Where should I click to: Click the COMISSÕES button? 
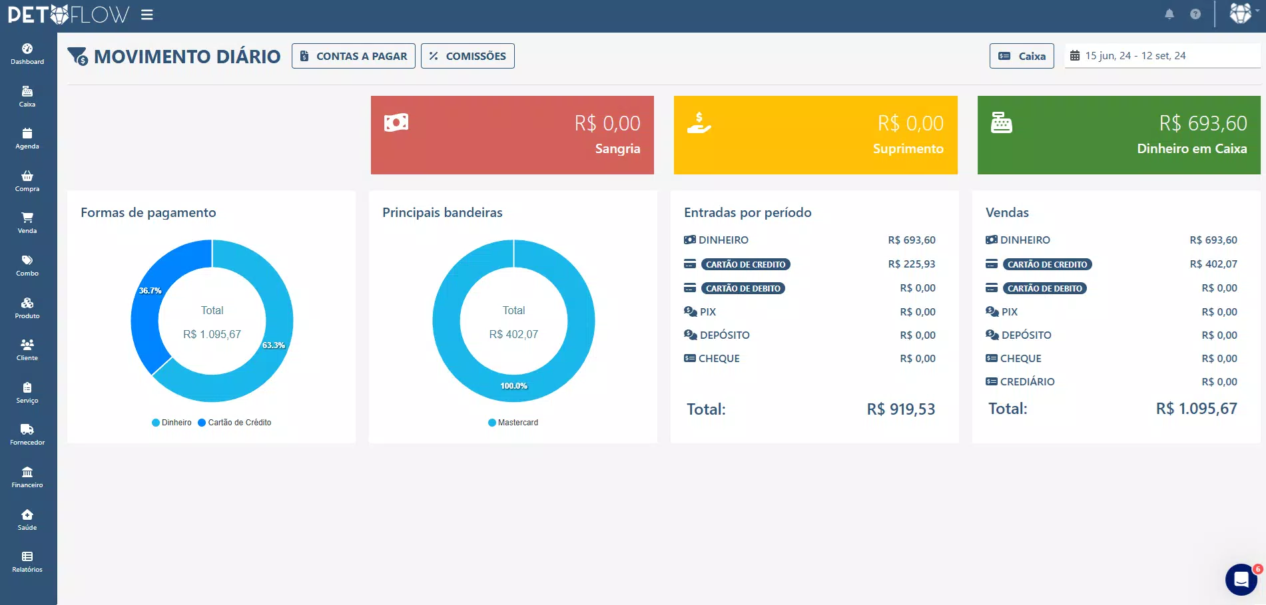pos(468,56)
